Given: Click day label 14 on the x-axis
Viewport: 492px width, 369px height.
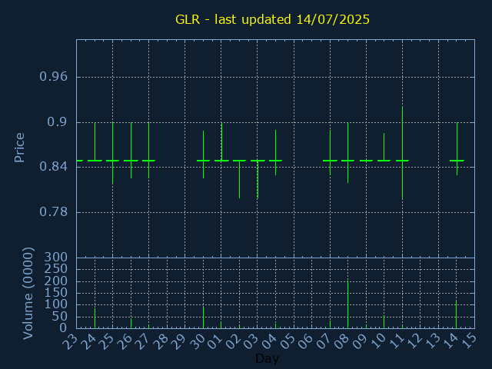Looking at the screenshot, I should click(x=450, y=341).
